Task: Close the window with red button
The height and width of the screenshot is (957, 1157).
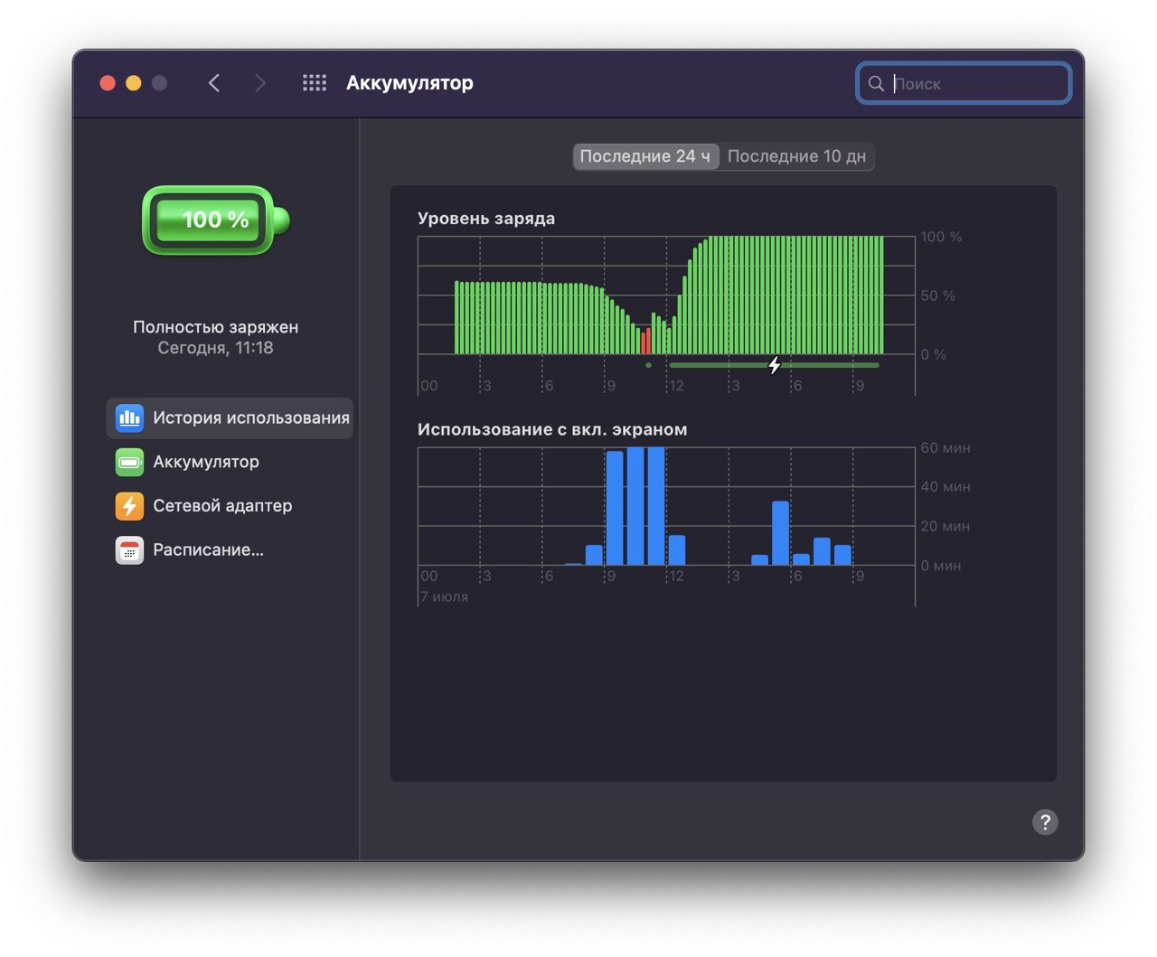Action: click(108, 83)
